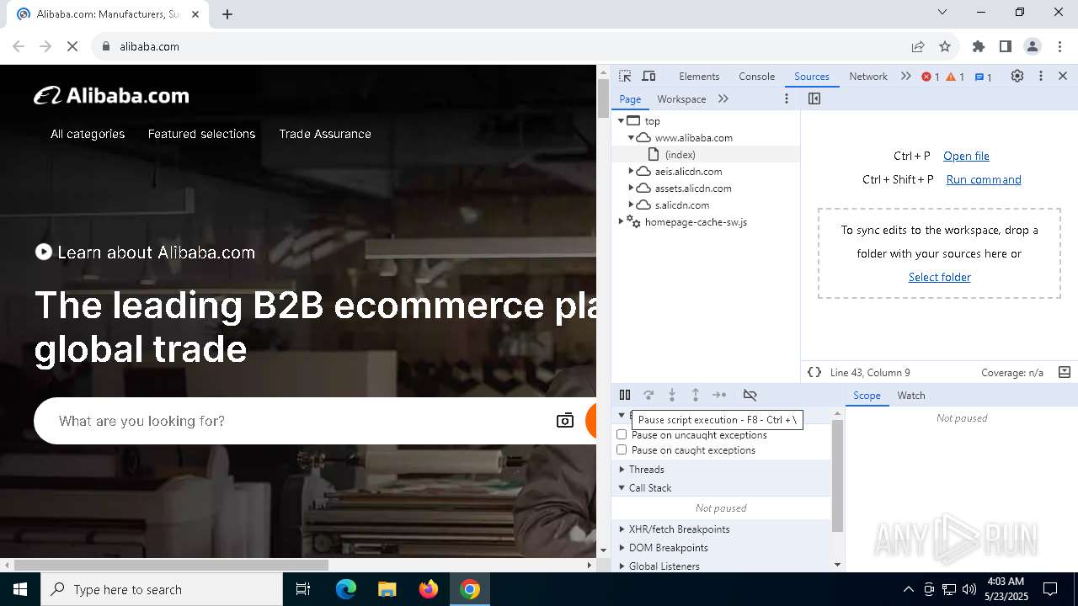The width and height of the screenshot is (1078, 606).
Task: Click the step into icon
Action: click(672, 395)
